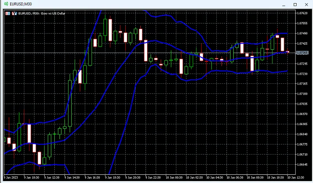Click the 1.07490 price scale label

tap(302, 33)
